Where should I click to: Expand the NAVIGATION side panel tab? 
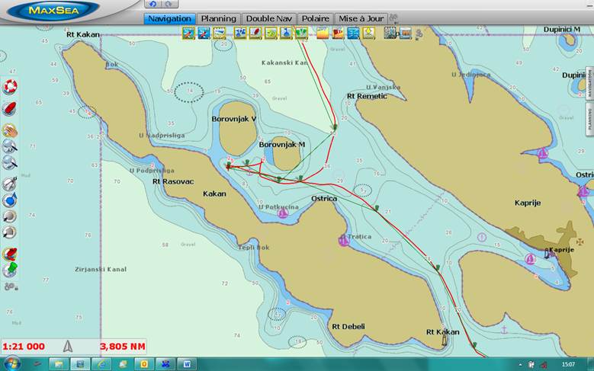(x=589, y=84)
